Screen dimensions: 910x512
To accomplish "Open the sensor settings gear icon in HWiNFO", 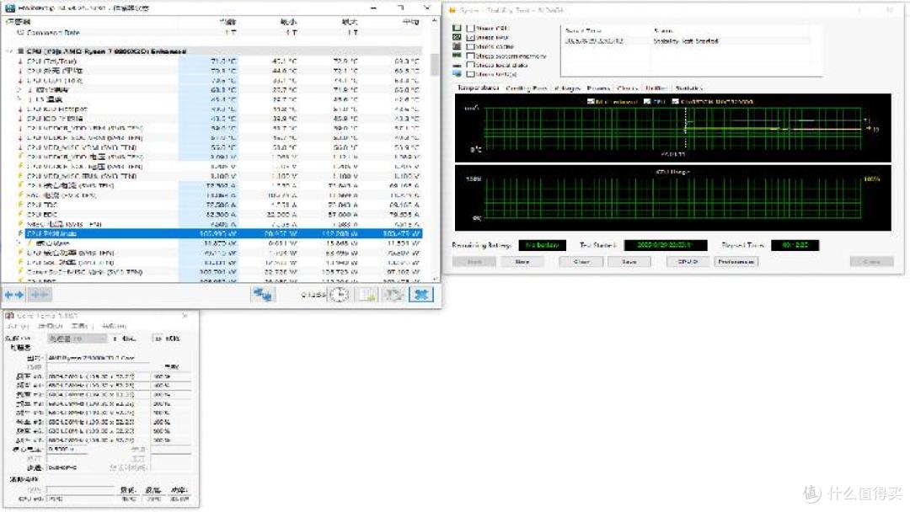I will (394, 295).
